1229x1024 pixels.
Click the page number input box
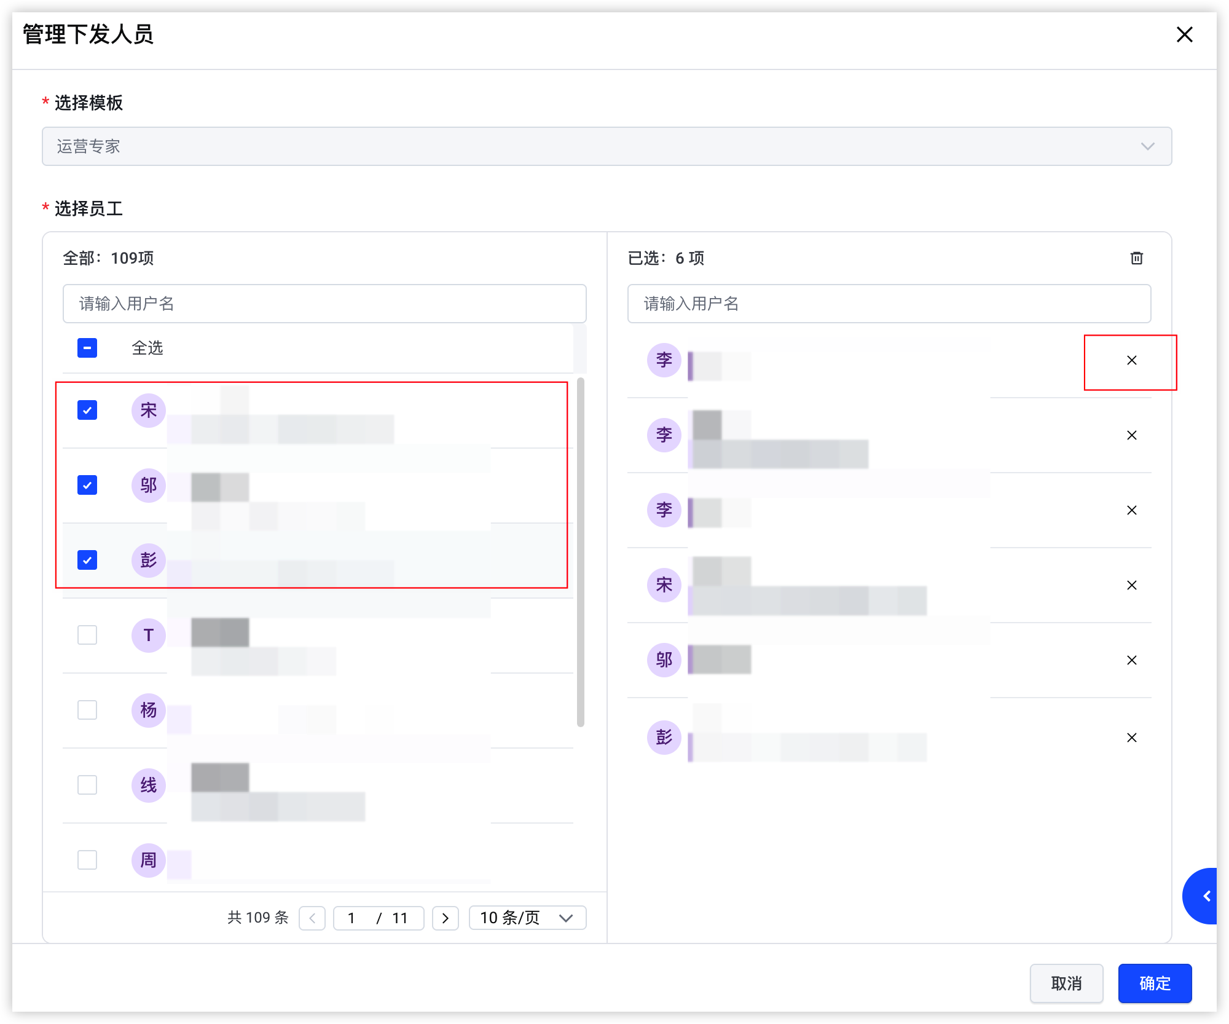351,918
